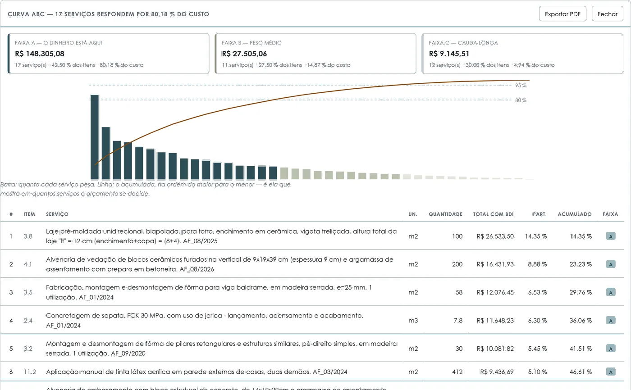Select the Faixa A summary card

point(108,54)
